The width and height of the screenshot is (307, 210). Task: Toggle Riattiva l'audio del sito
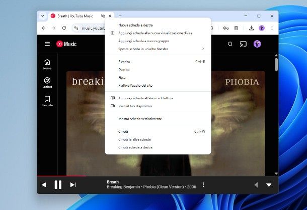[158, 85]
